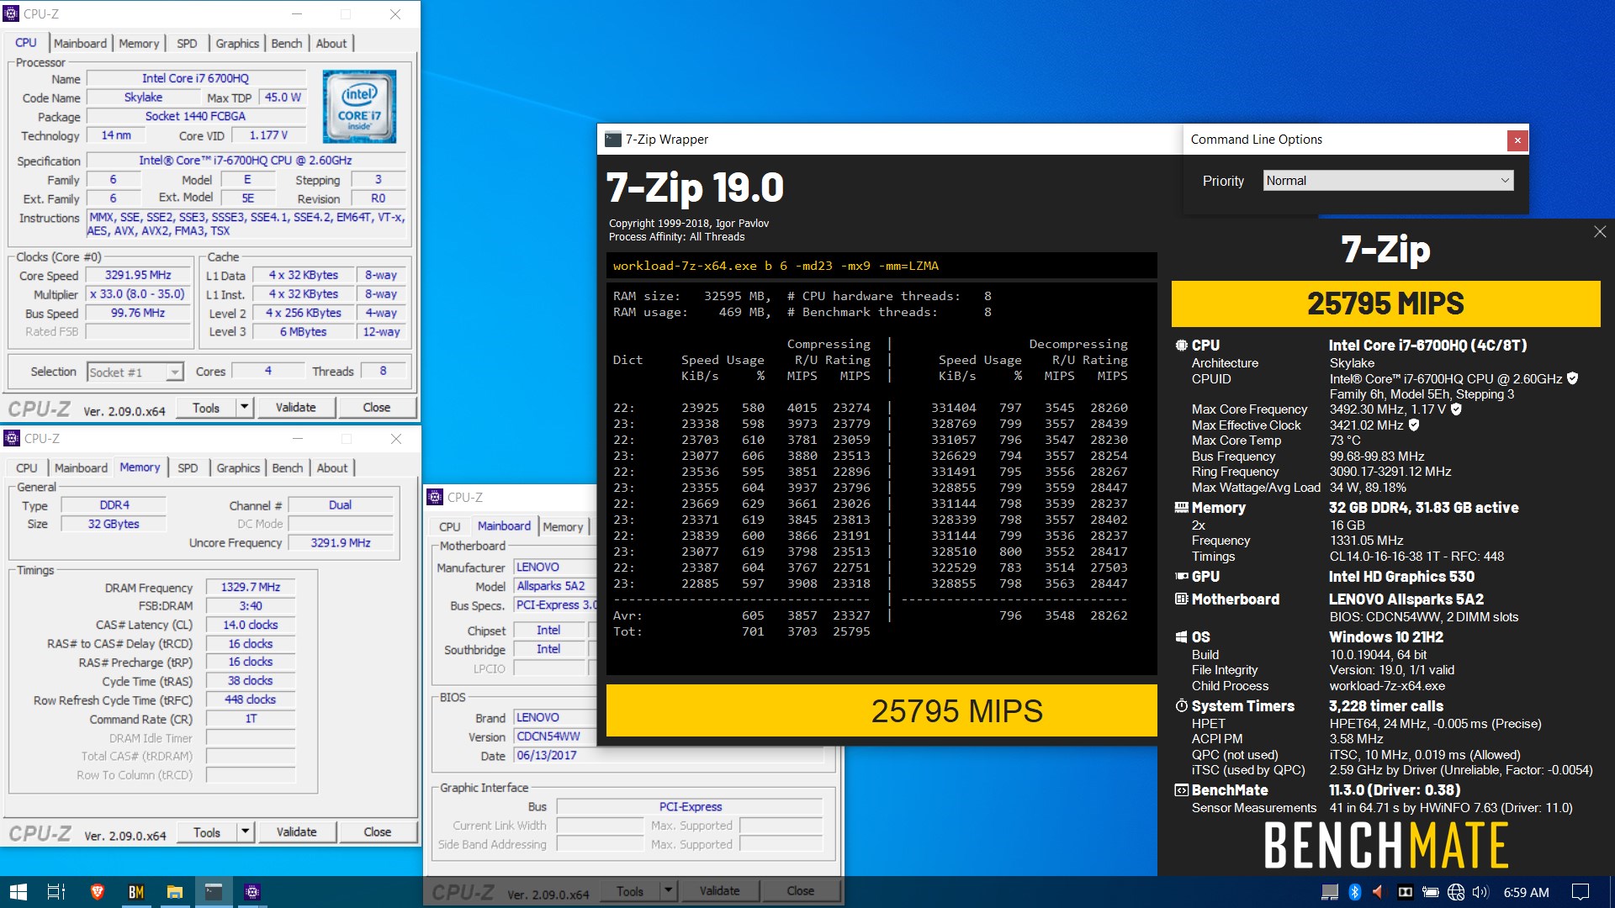Viewport: 1615px width, 908px height.
Task: Click the Memory section icon in BenchMate
Action: pyautogui.click(x=1181, y=508)
